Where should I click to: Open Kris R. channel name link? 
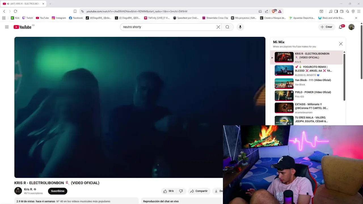coord(28,189)
